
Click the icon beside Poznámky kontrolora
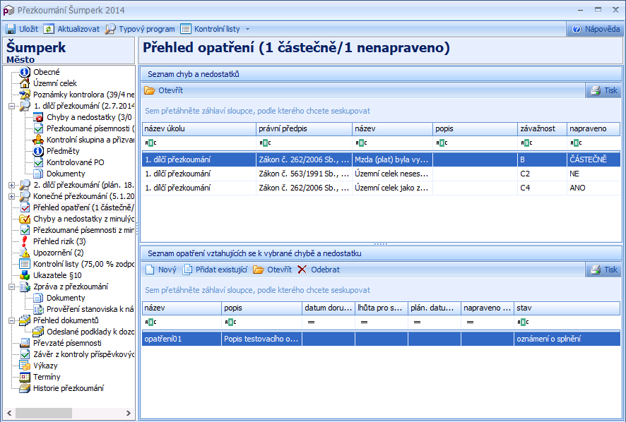(x=25, y=95)
